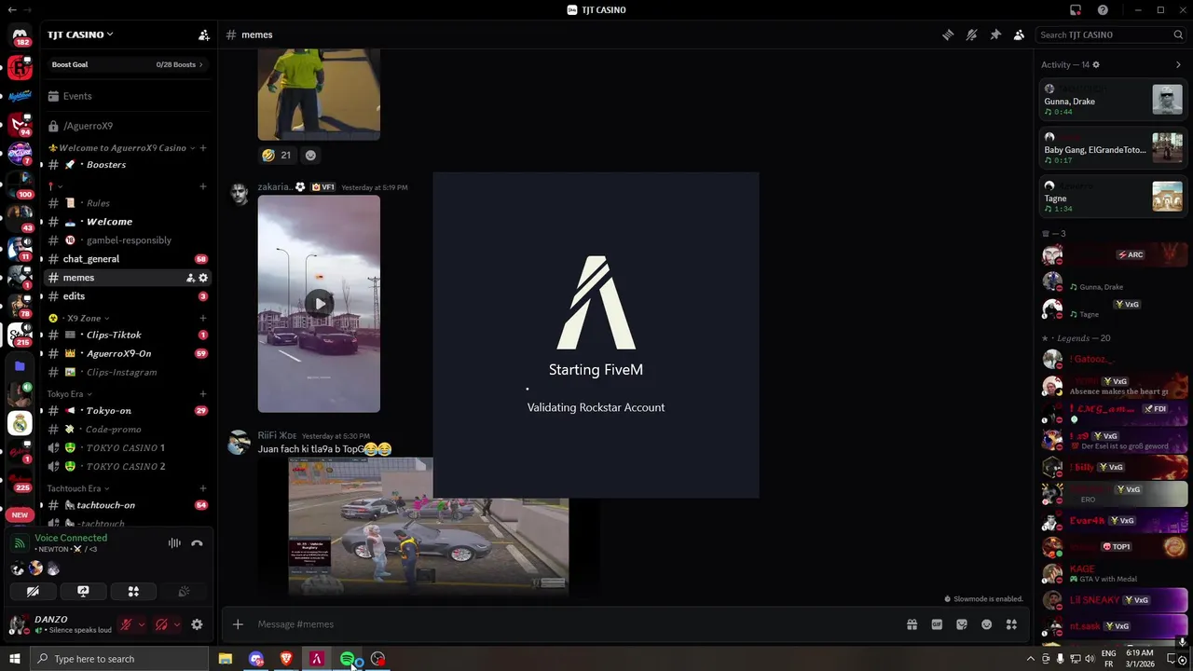Click the 21 emoji reaction under the image
This screenshot has height=671, width=1193.
tap(277, 156)
